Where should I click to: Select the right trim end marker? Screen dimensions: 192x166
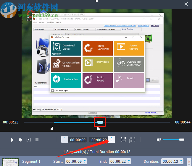pos(99,128)
